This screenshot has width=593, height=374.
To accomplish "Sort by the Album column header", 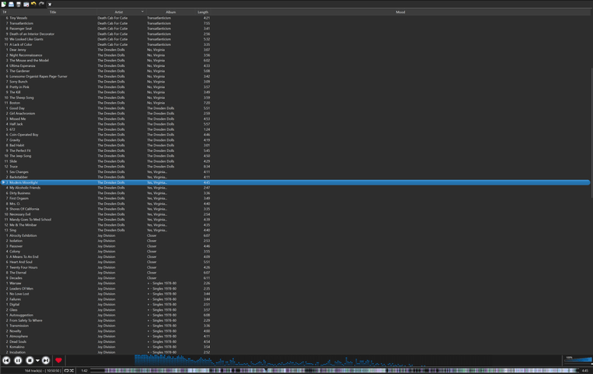I will click(x=171, y=12).
